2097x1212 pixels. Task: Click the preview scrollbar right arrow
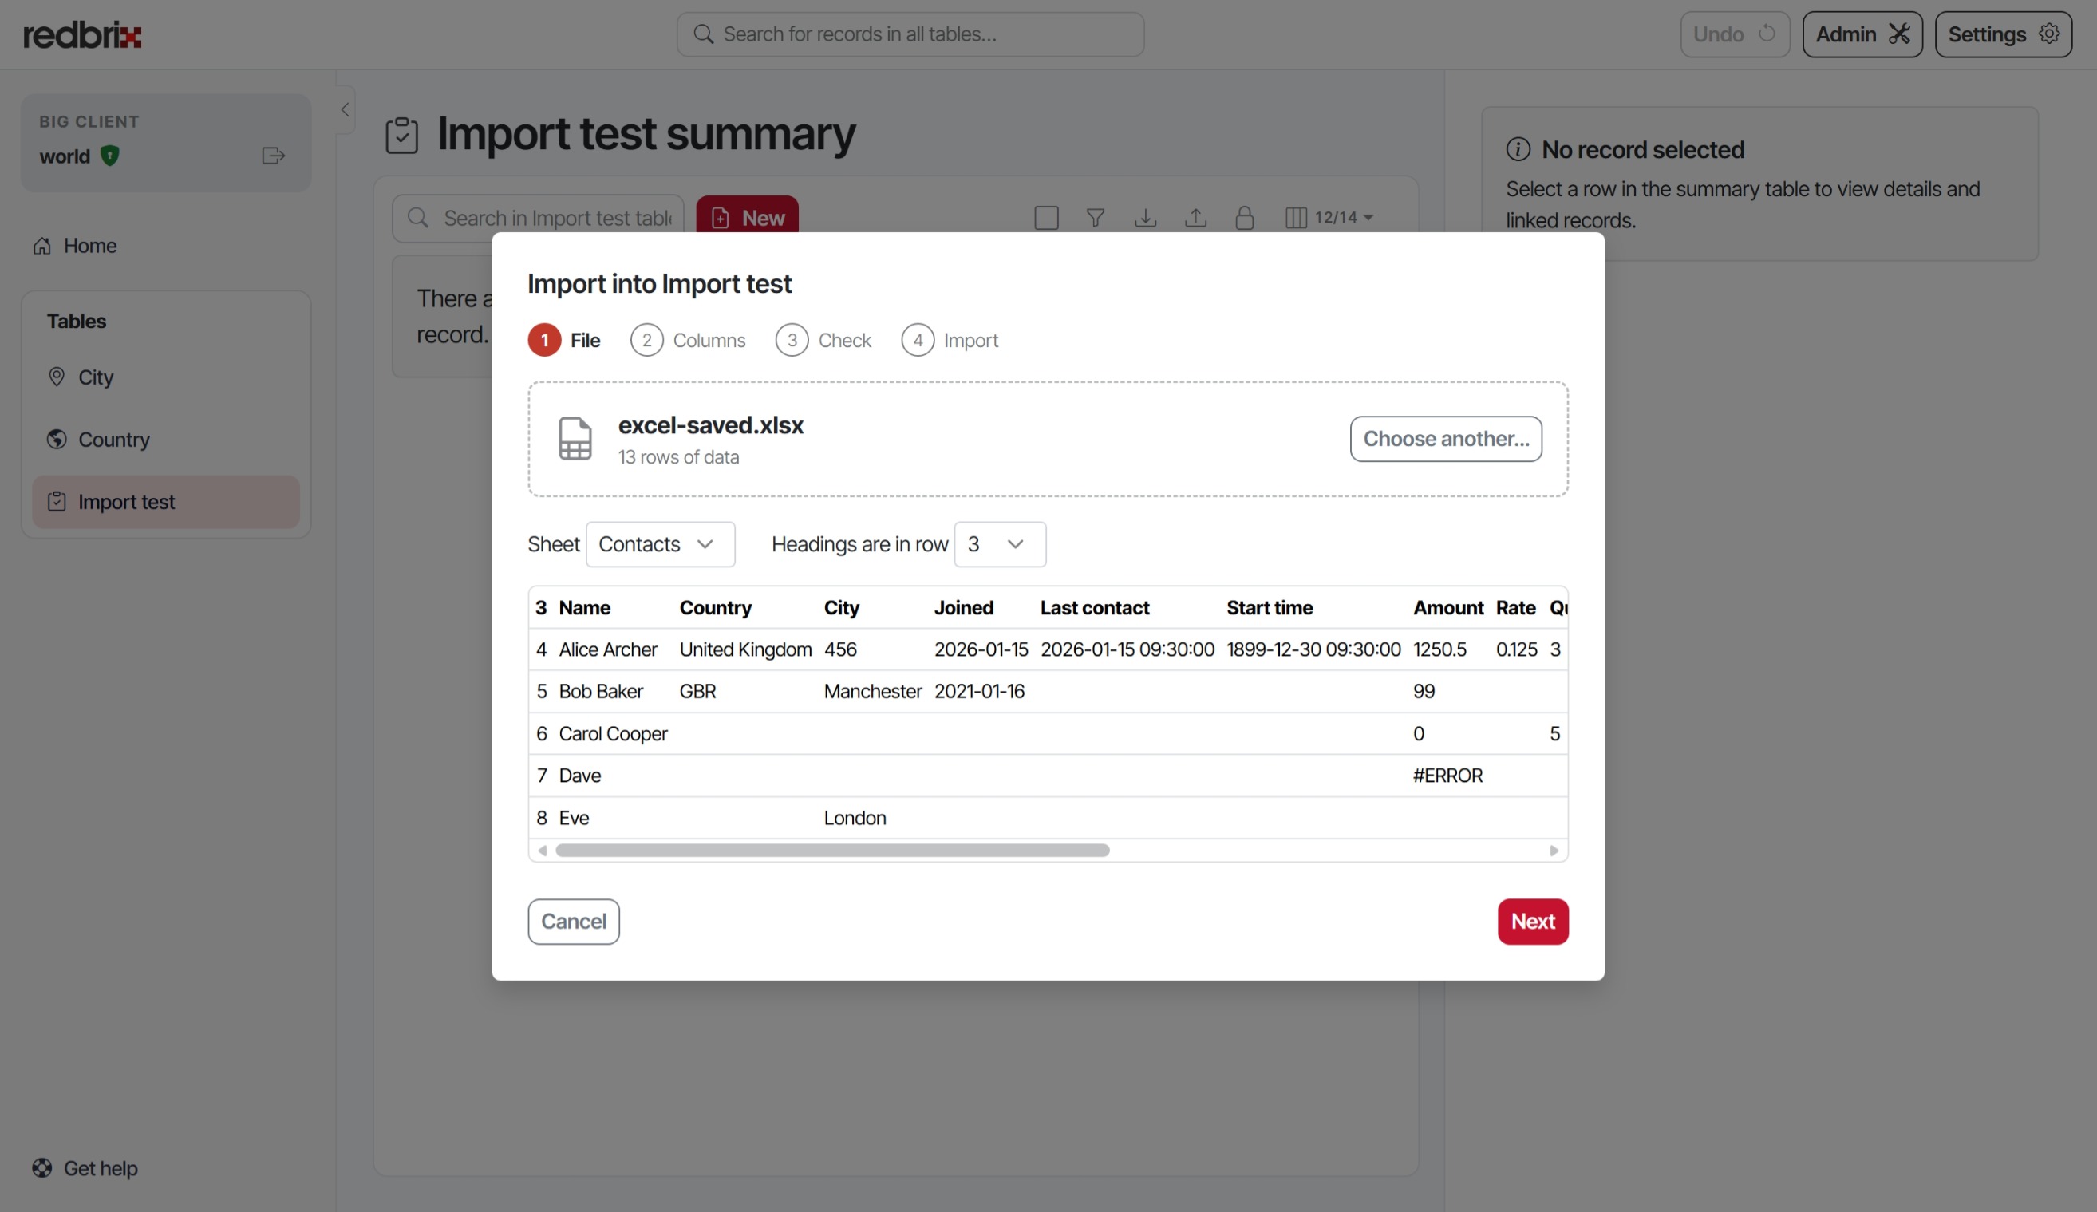[1554, 850]
